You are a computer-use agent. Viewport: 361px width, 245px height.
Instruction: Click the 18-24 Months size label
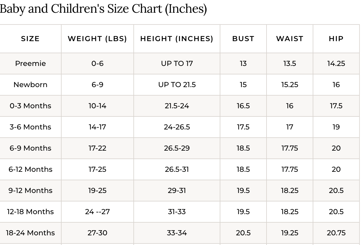pyautogui.click(x=30, y=233)
